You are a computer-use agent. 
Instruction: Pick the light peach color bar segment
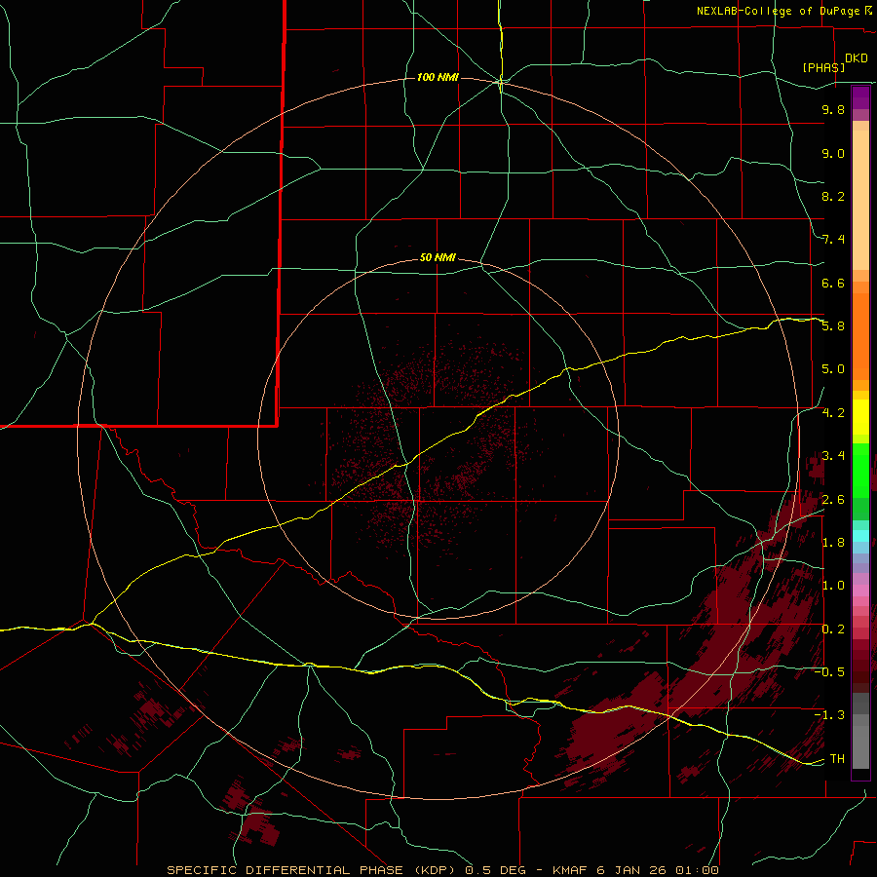point(860,200)
